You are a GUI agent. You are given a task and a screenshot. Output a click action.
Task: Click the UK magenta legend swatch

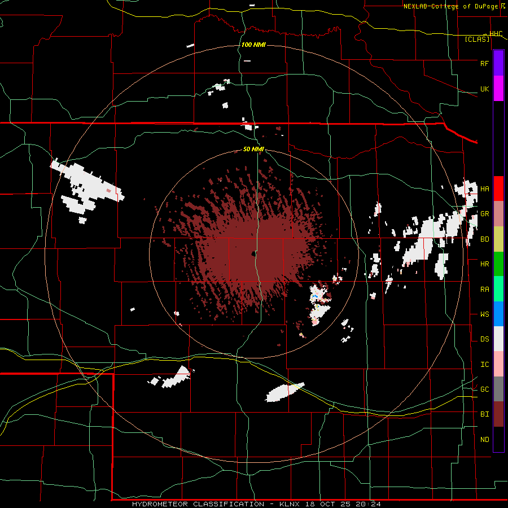498,89
